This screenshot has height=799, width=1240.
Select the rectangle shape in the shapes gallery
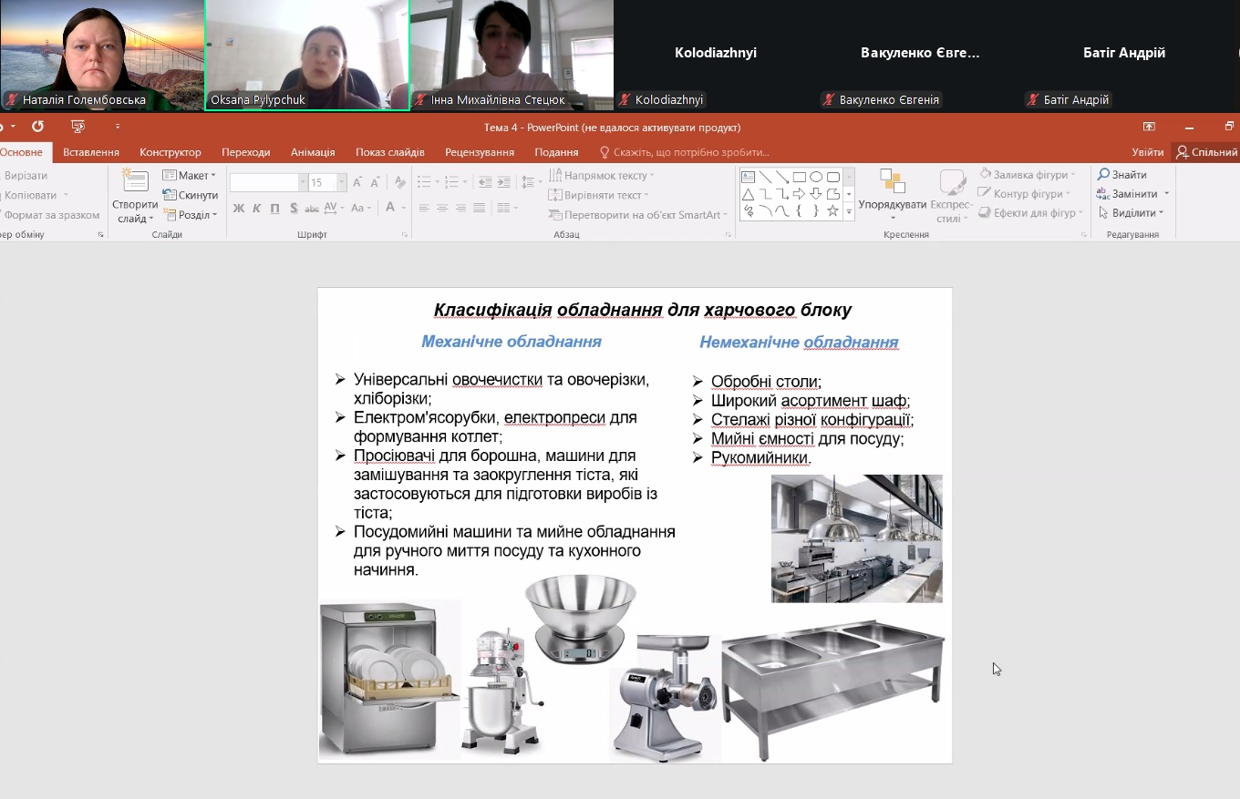point(799,177)
